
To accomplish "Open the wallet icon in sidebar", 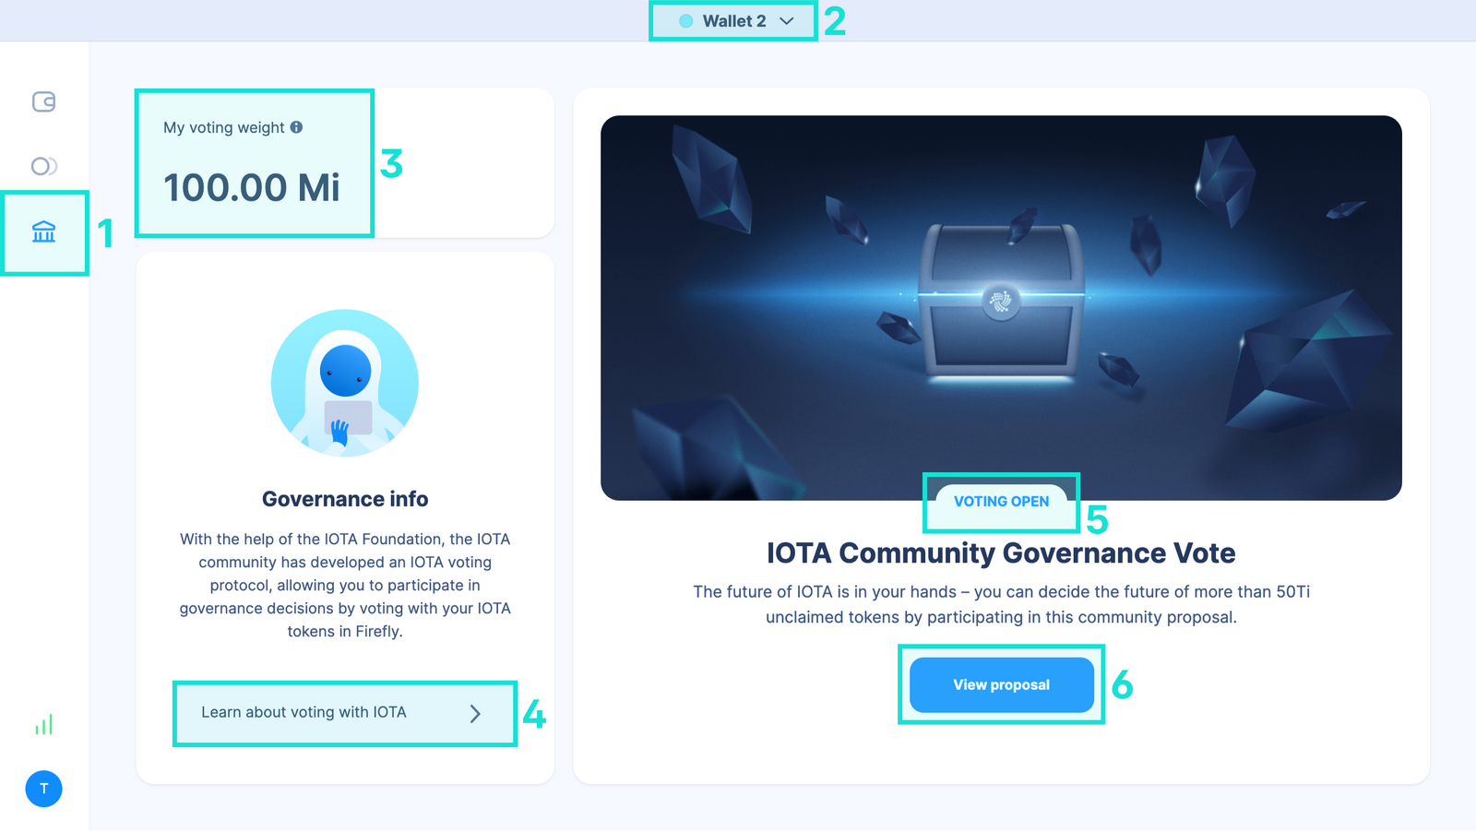I will pos(43,101).
